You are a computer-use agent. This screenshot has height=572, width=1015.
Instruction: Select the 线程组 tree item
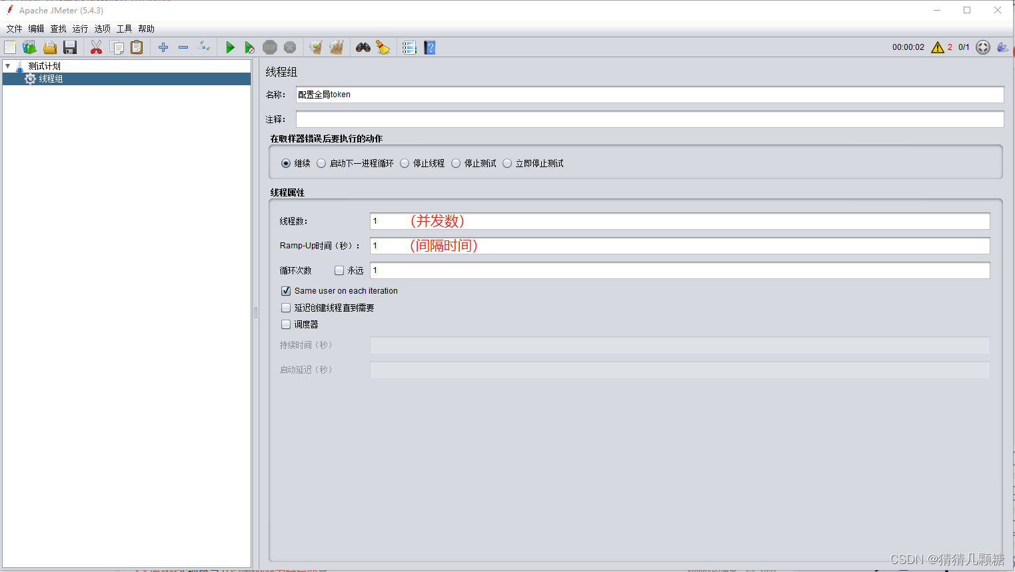coord(51,79)
